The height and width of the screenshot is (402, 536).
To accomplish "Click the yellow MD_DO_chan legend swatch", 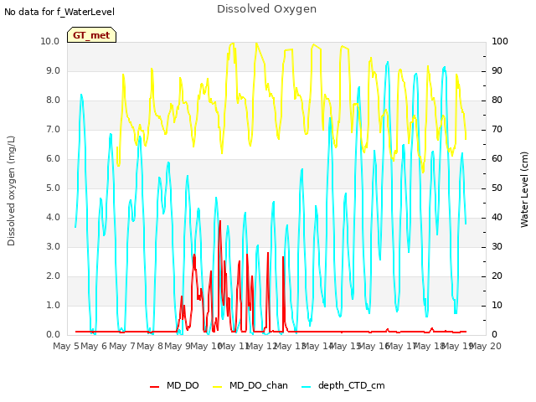I will [217, 387].
